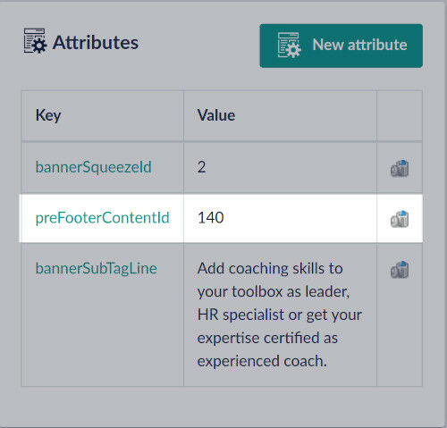447x428 pixels.
Task: Open the bannerSubTagLine key link
Action: click(96, 268)
